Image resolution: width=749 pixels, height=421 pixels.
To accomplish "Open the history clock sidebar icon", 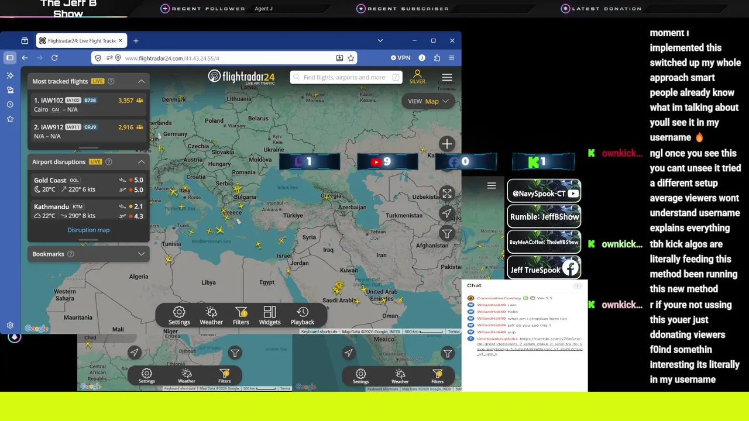I will 10,104.
